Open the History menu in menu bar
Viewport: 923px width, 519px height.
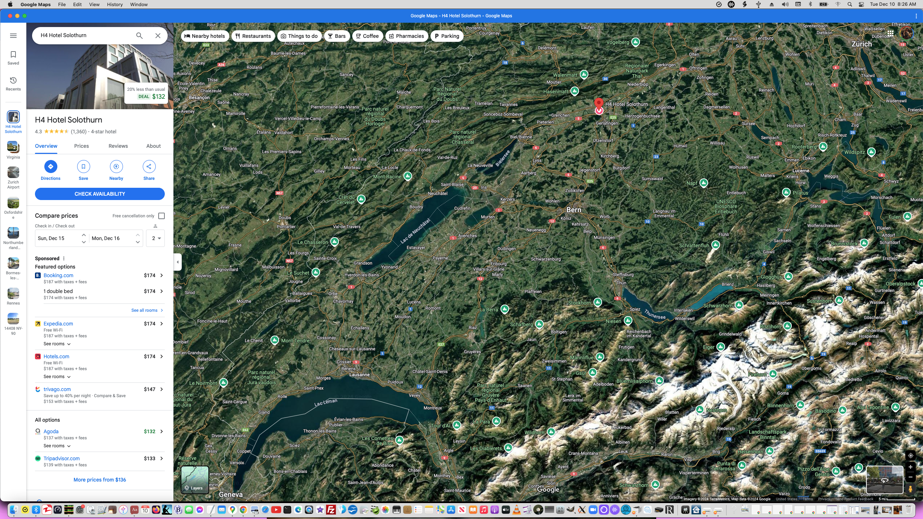(x=115, y=4)
